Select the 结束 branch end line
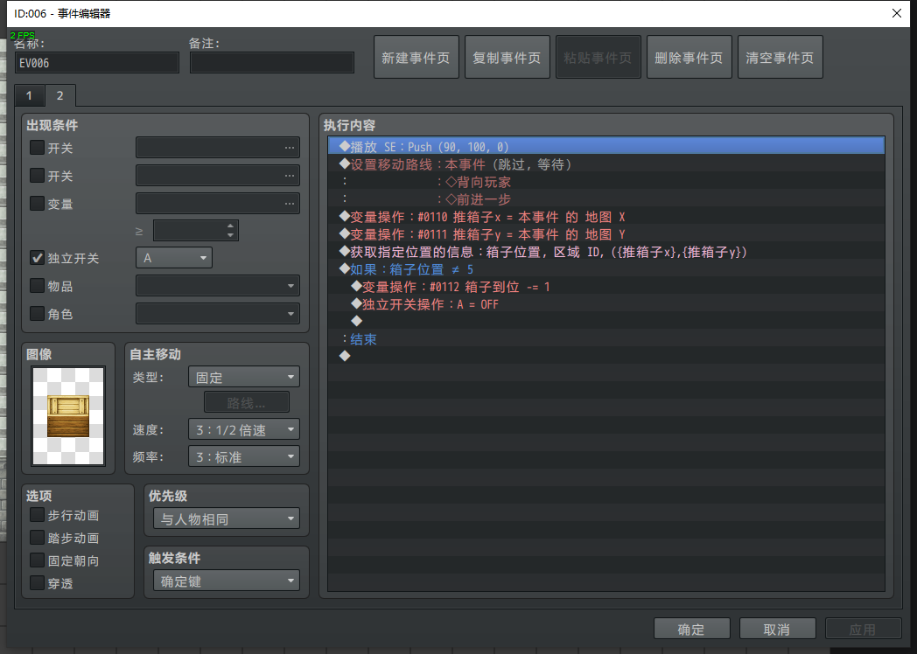 pos(606,339)
